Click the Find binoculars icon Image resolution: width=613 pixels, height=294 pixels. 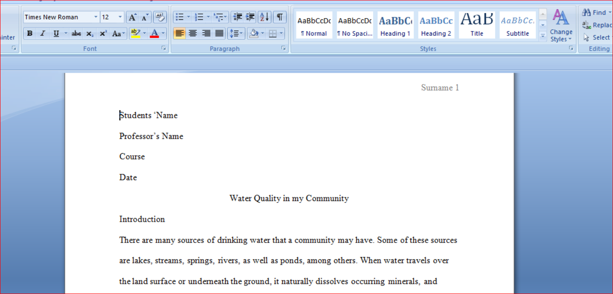point(587,13)
